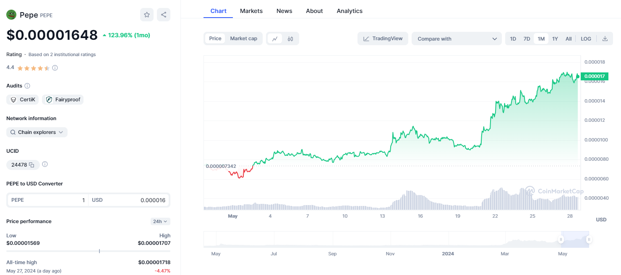Switch to the Markets tab
This screenshot has height=275, width=621.
point(251,11)
